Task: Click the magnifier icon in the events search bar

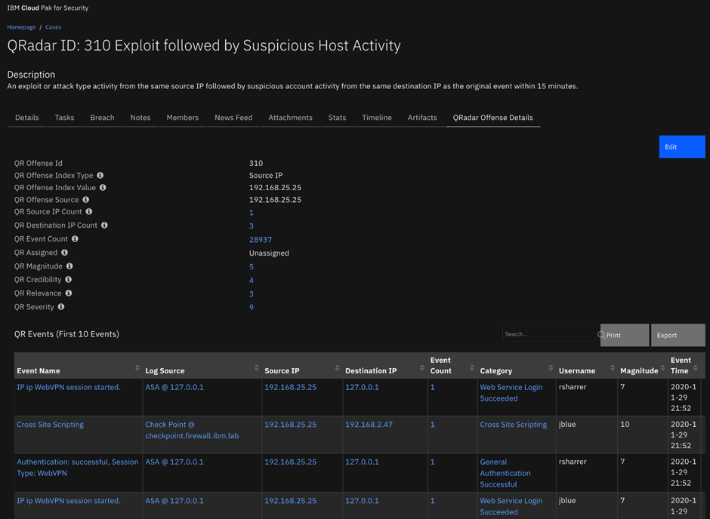Action: pos(600,333)
